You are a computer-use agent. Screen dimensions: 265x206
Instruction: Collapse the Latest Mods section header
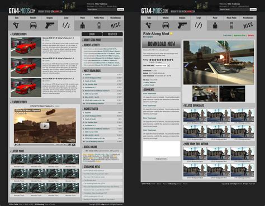(x=17, y=151)
